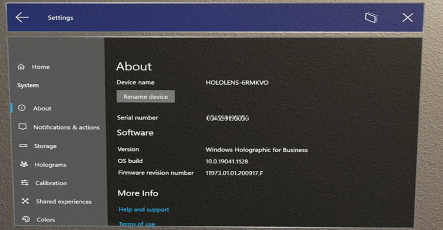The image size is (443, 230).
Task: Toggle the follow me window icon
Action: 371,17
